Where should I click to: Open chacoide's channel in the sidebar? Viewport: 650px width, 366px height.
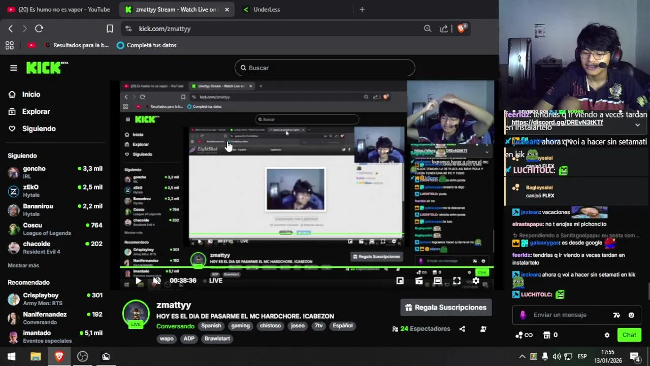pyautogui.click(x=55, y=248)
